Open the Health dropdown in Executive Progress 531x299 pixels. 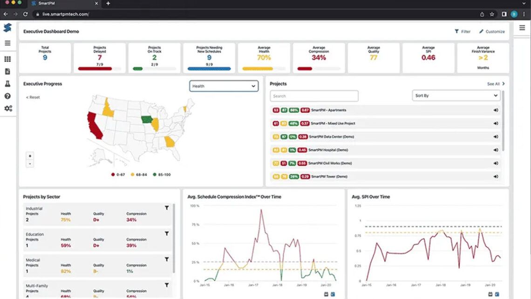coord(224,86)
